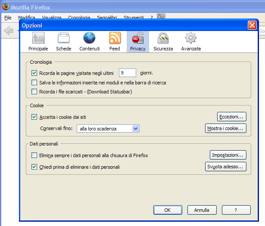The height and width of the screenshot is (226, 265).
Task: Open the Cronologia menu
Action: (79, 17)
